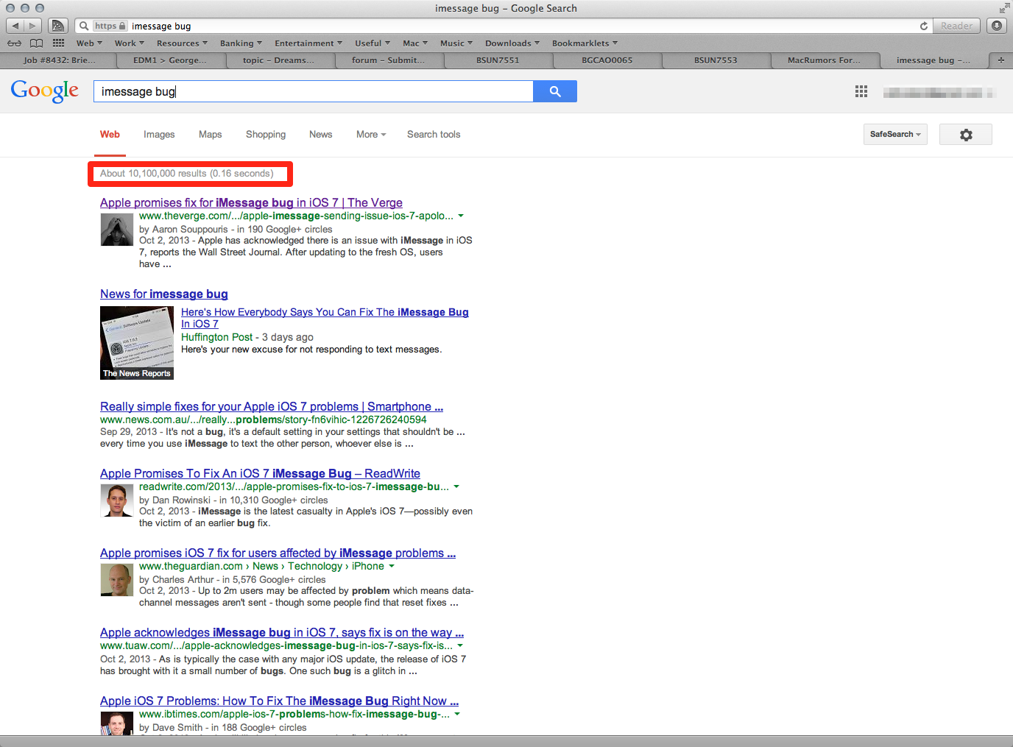Go back with Safari's back arrow
The height and width of the screenshot is (747, 1013).
[15, 26]
